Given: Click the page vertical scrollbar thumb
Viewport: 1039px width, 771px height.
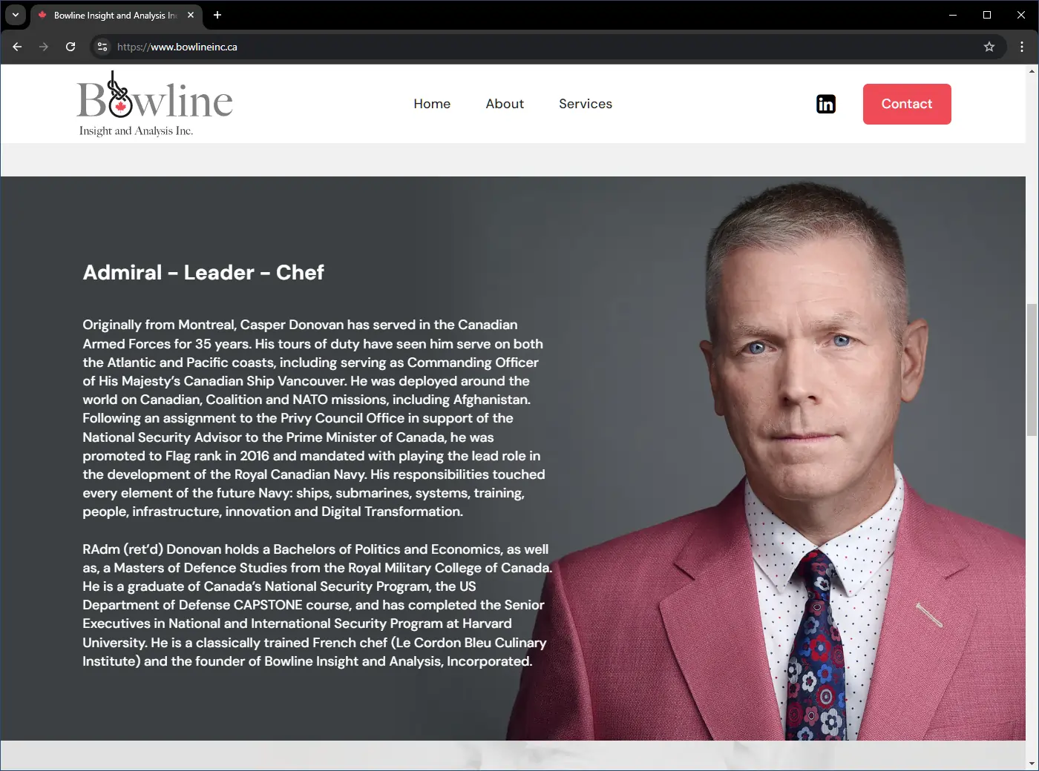Looking at the screenshot, I should [1032, 369].
